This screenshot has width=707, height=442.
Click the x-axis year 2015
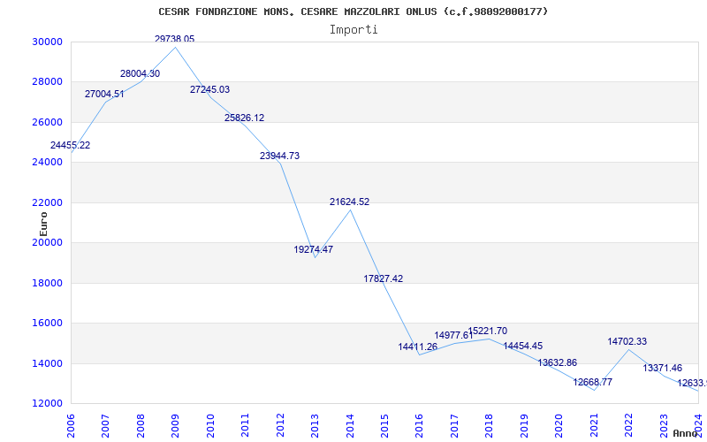tap(384, 425)
